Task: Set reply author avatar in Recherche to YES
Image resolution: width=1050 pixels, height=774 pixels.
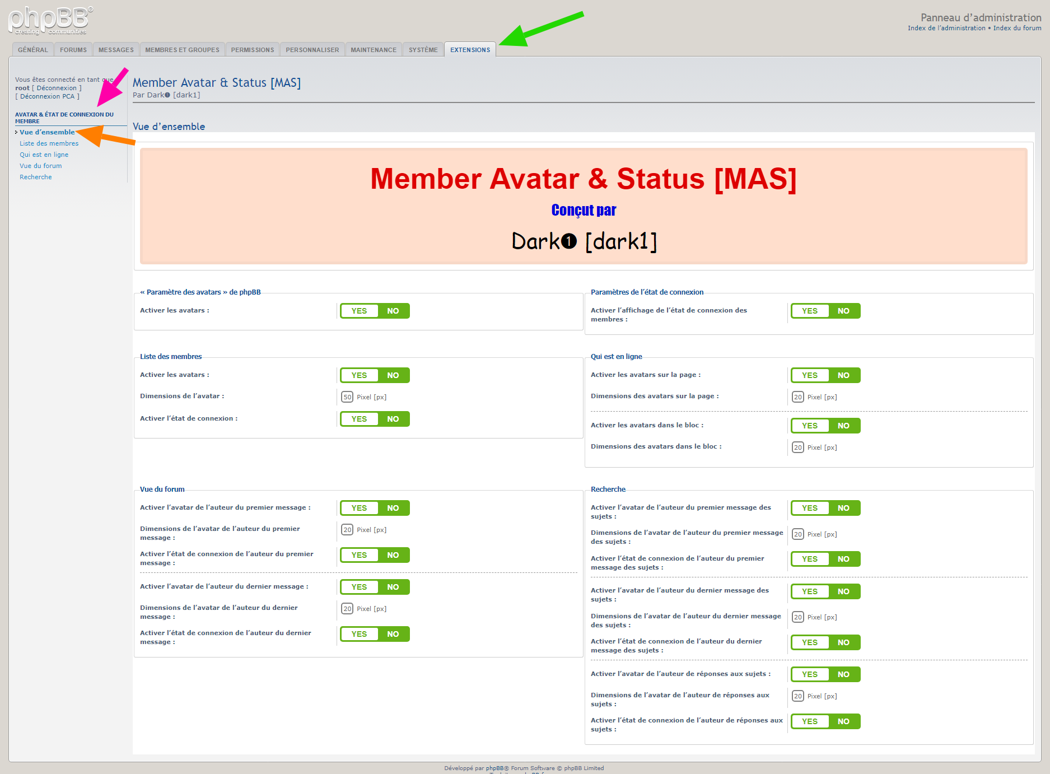Action: point(809,674)
